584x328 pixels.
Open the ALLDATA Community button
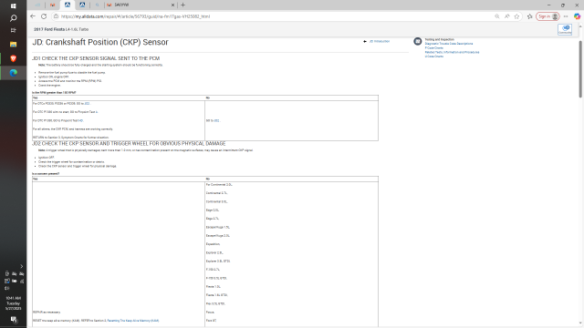[565, 29]
